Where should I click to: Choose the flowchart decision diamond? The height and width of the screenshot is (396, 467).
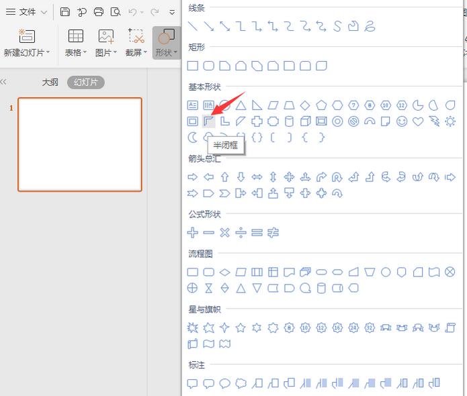(224, 273)
